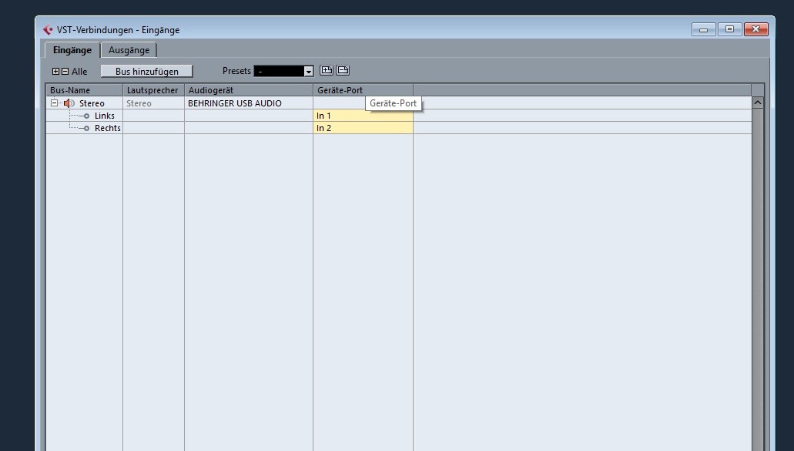794x451 pixels.
Task: Open the Presets dropdown list
Action: 309,72
